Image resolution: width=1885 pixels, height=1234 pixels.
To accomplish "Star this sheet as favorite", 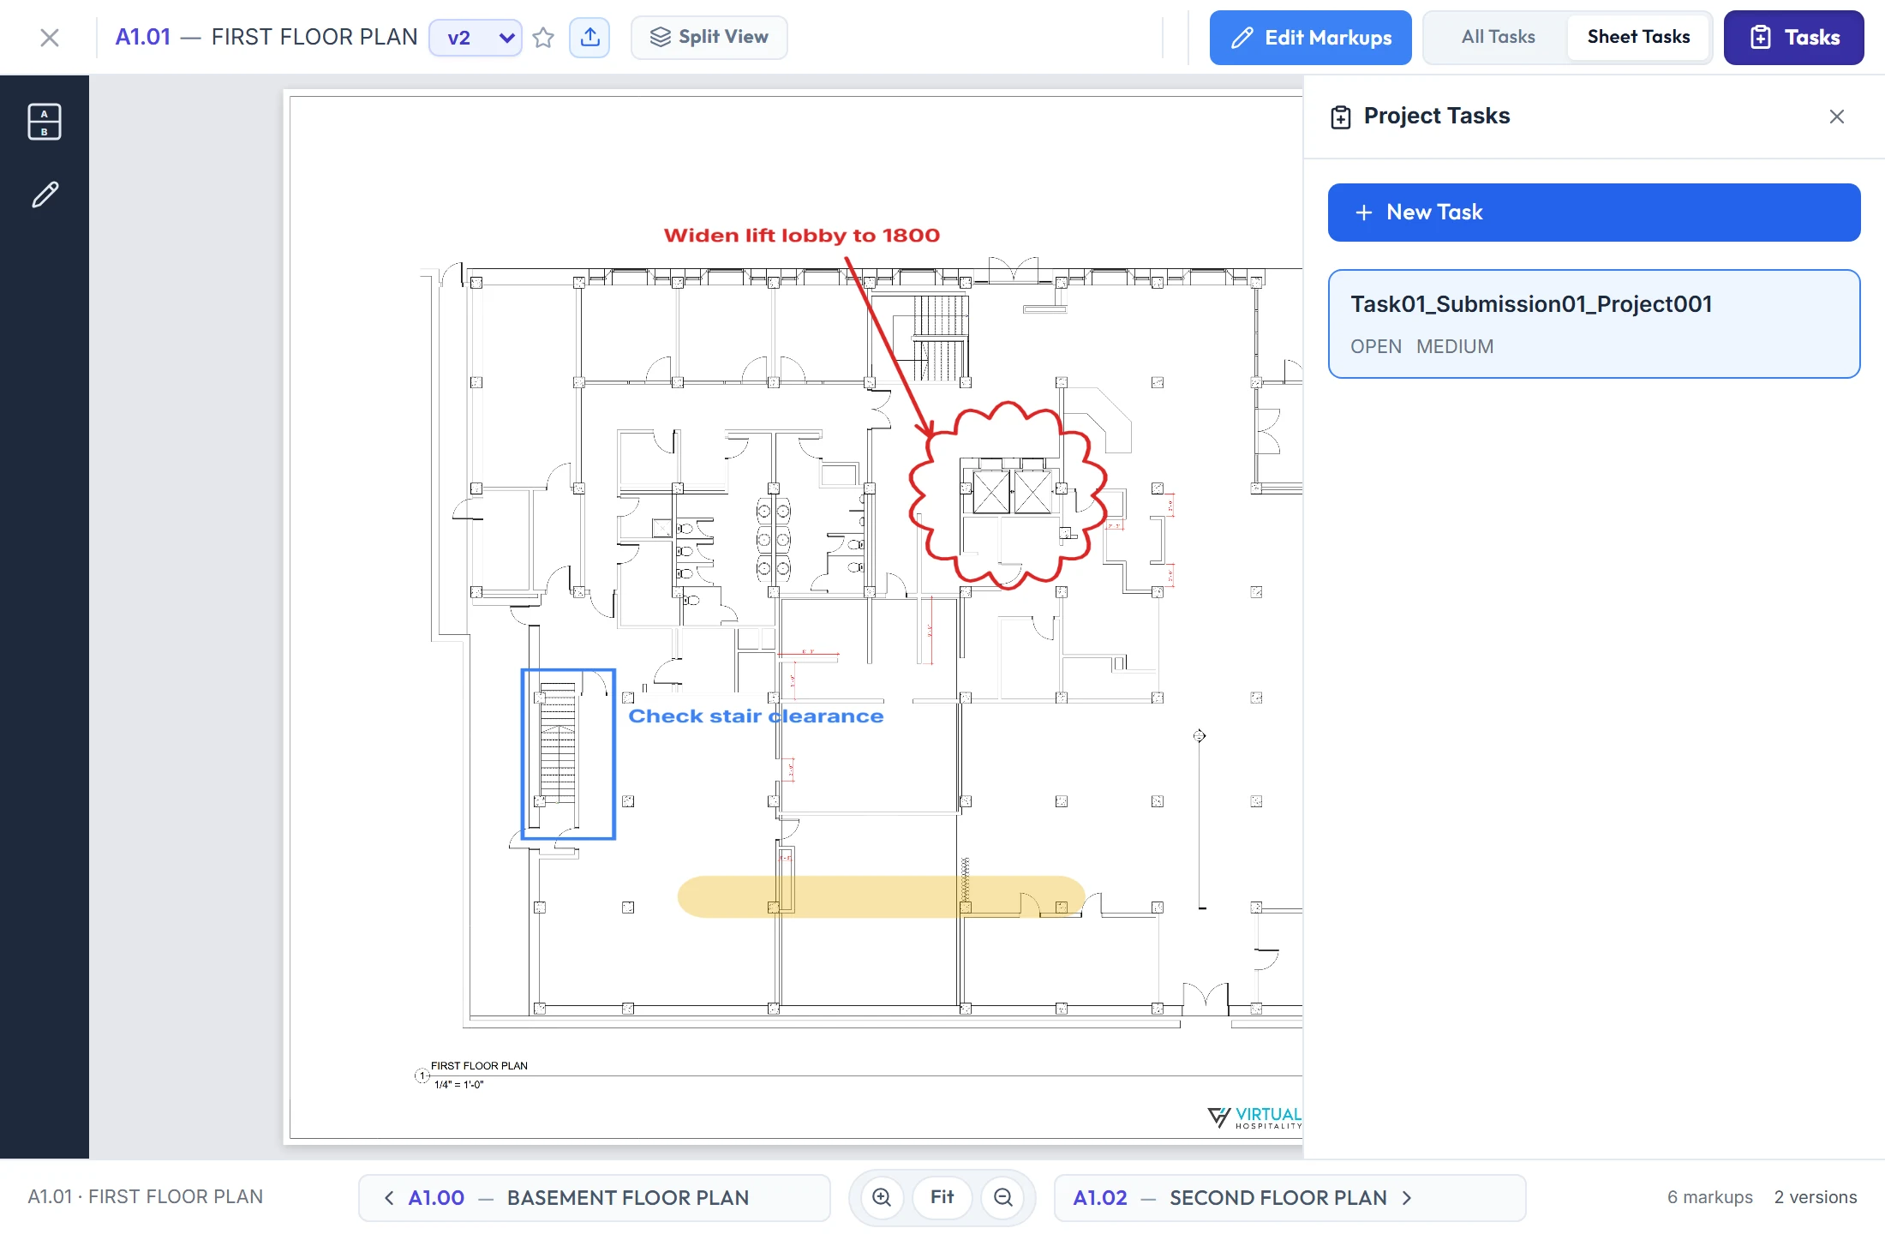I will pyautogui.click(x=543, y=38).
